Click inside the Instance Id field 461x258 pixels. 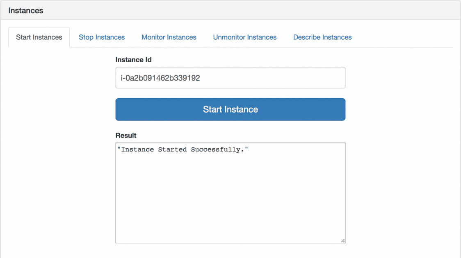coord(230,77)
